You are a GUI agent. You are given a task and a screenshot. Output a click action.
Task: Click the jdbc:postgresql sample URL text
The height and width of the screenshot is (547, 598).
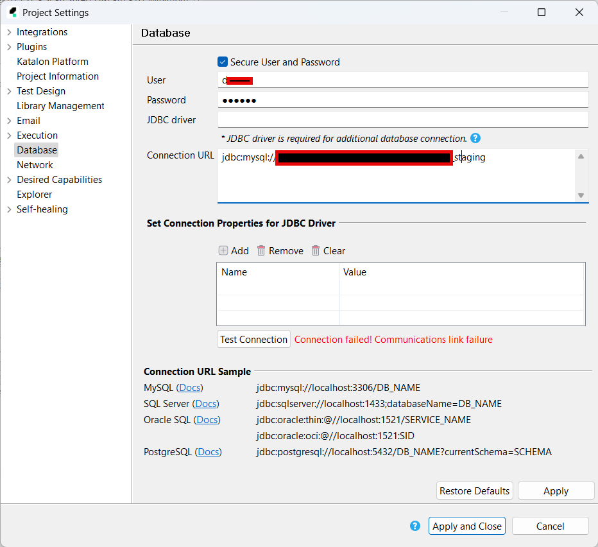point(404,451)
